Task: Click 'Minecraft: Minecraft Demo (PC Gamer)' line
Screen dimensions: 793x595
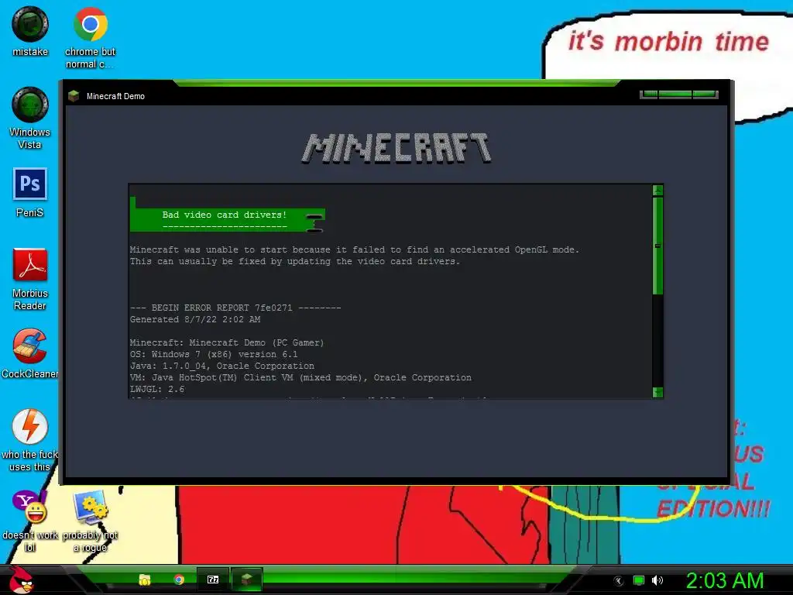Action: coord(227,342)
